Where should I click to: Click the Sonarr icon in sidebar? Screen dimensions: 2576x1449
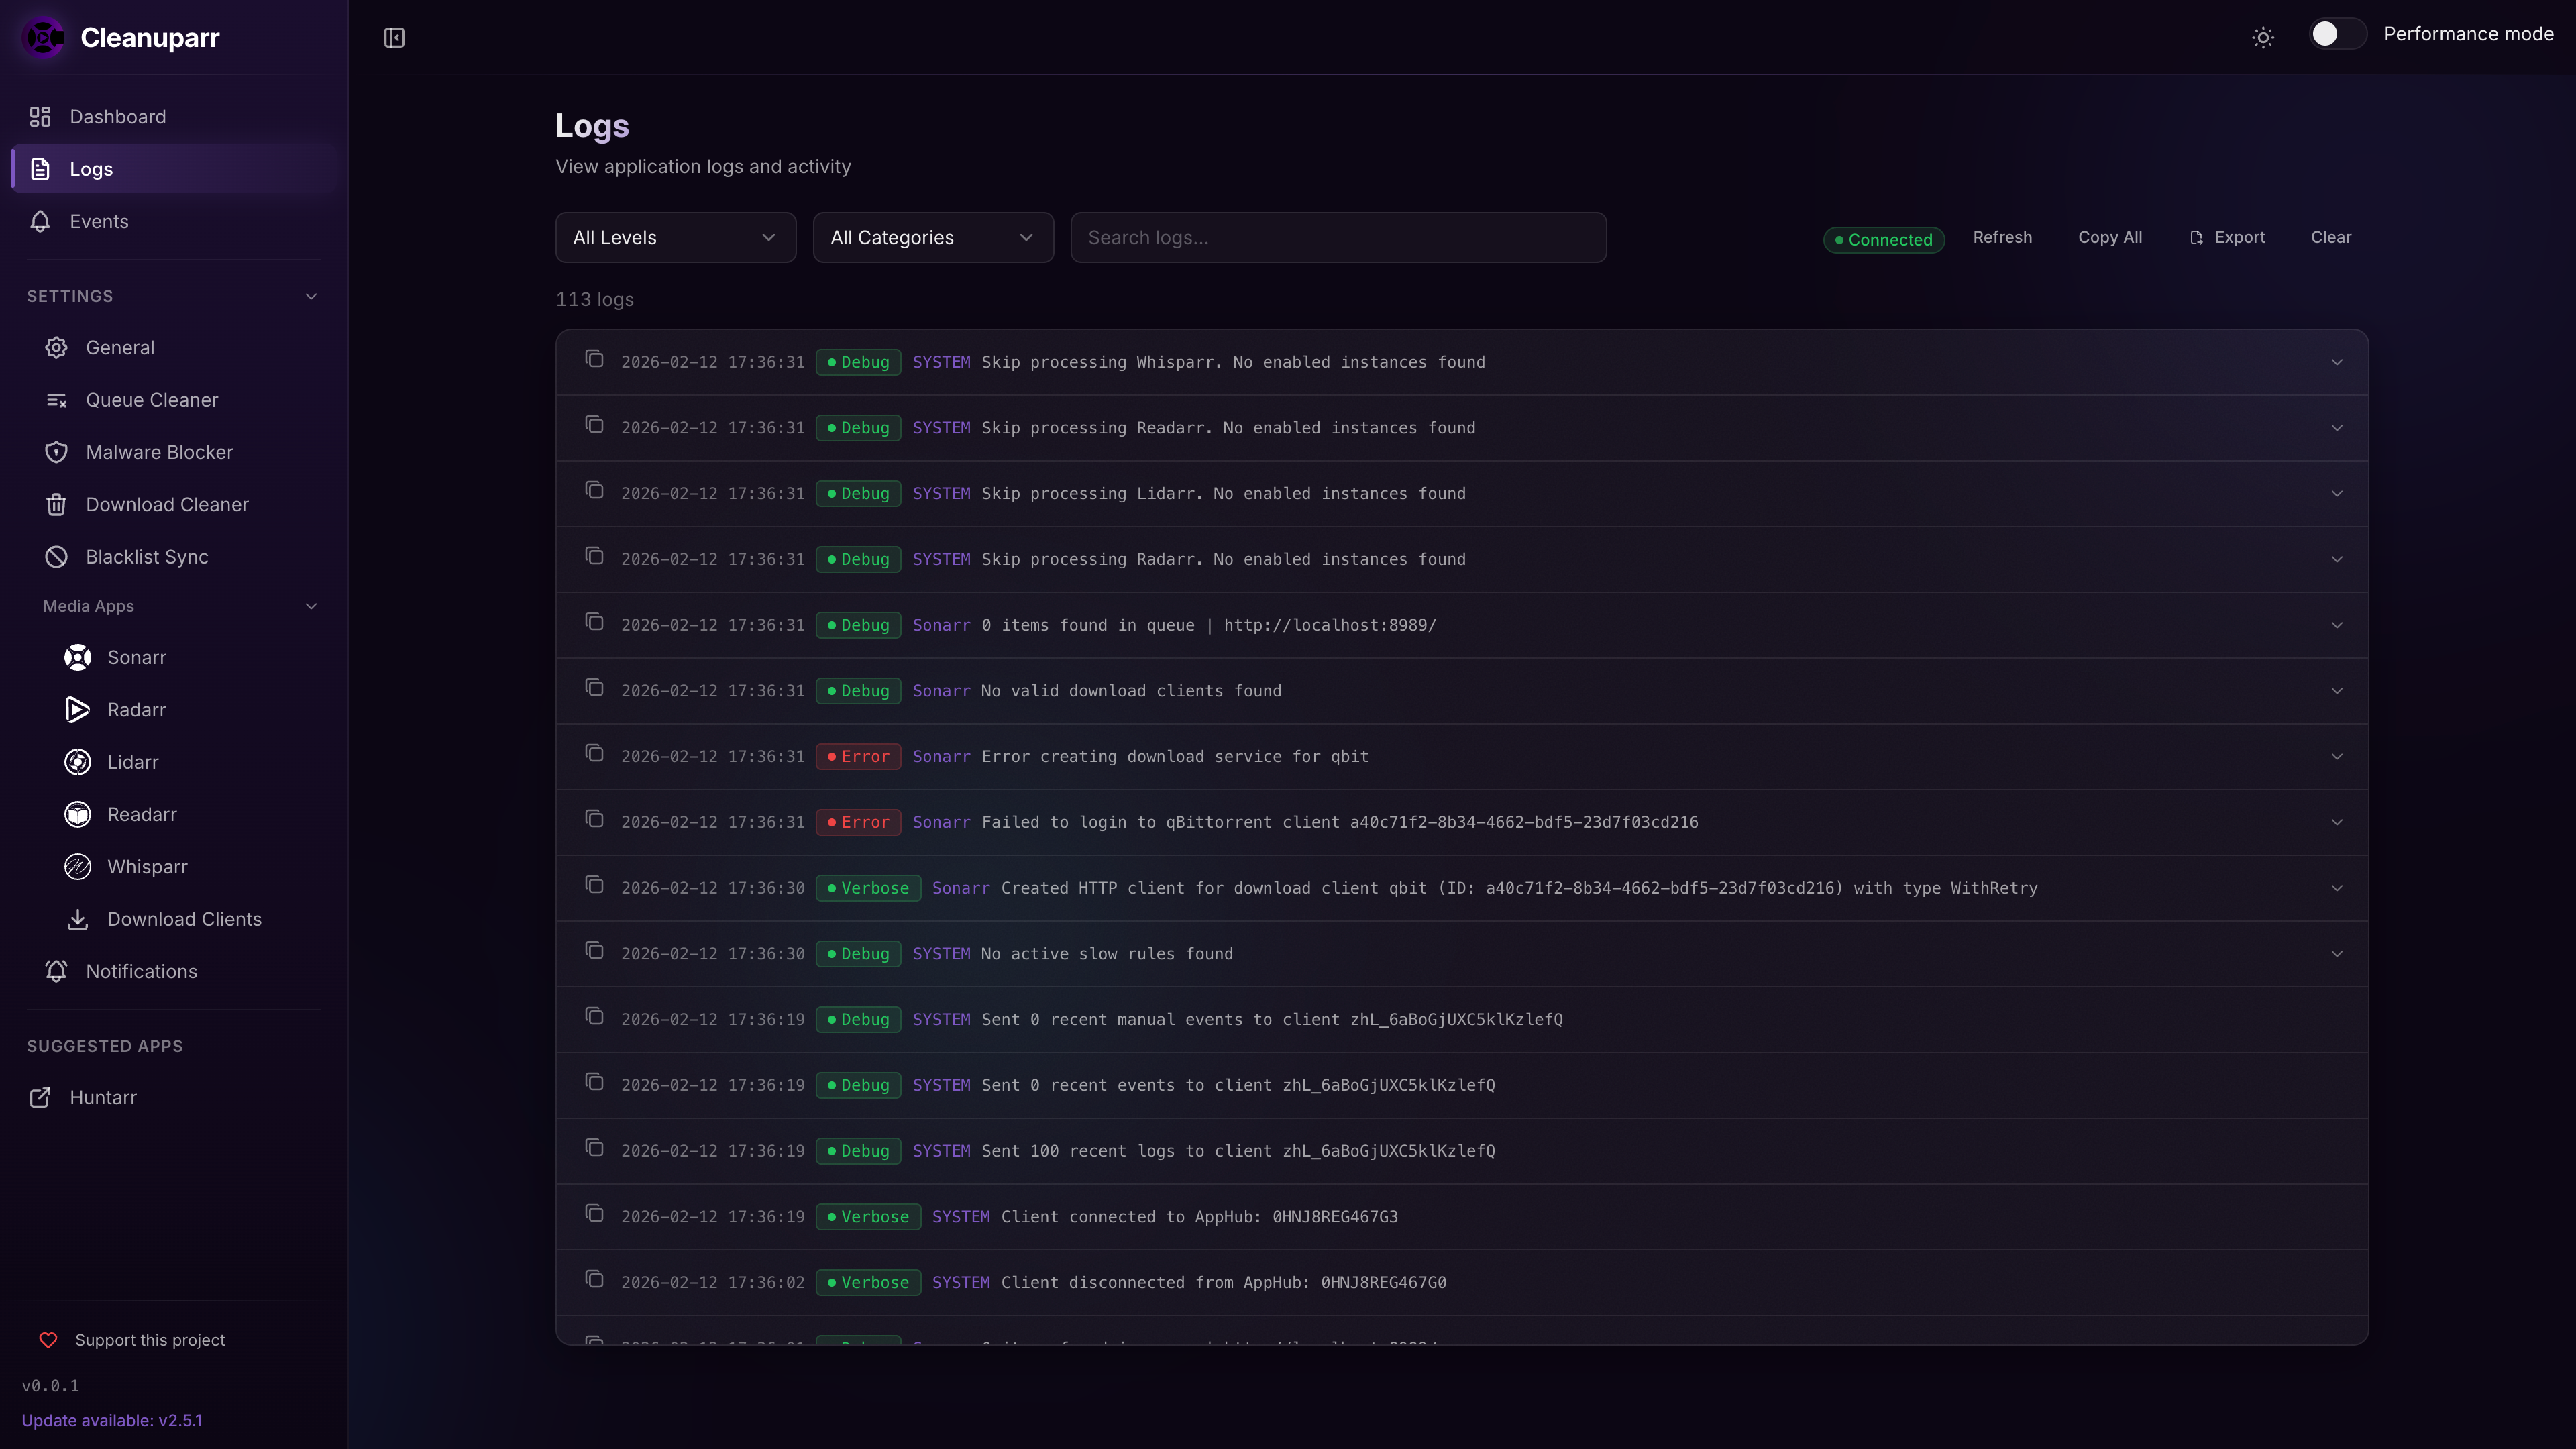(x=78, y=657)
